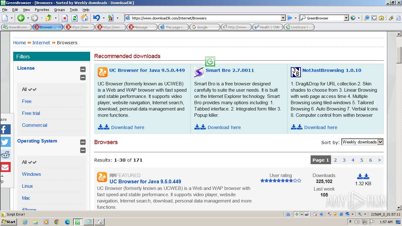This screenshot has height=226, width=402.
Task: Click the status bar clipboard check icon
Action: tap(335, 214)
